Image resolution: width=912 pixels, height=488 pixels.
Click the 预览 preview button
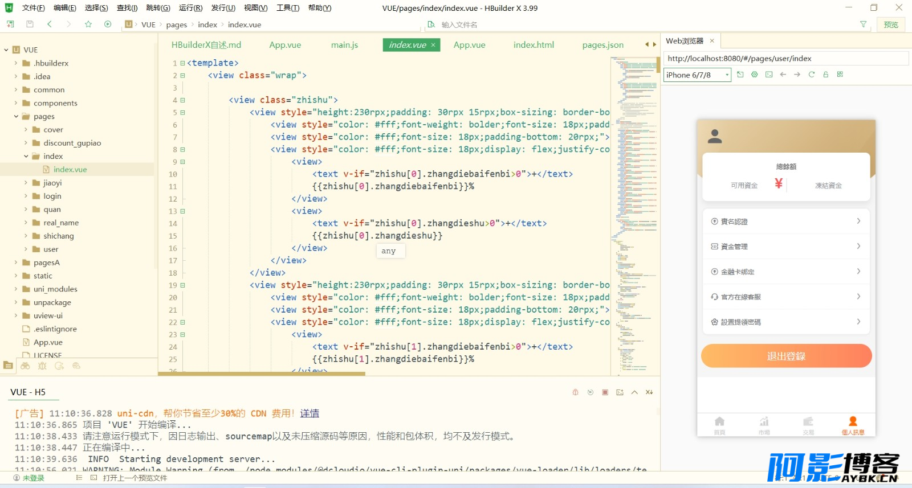point(891,24)
